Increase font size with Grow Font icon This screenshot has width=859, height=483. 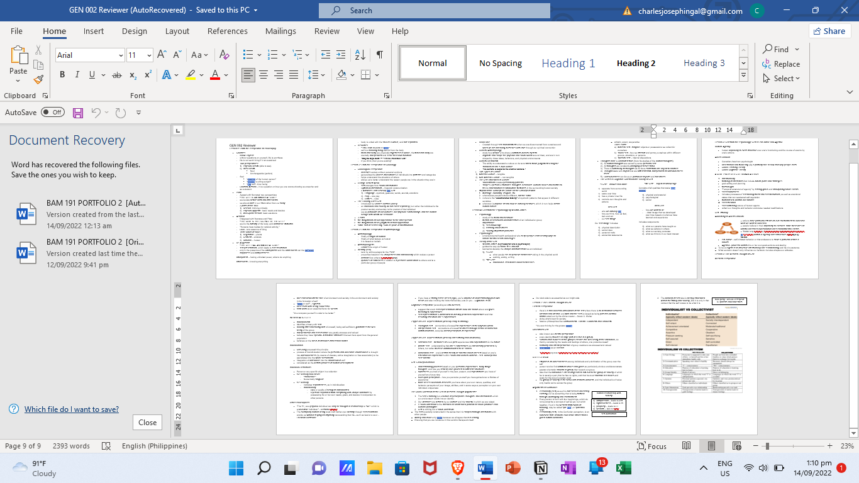click(162, 55)
